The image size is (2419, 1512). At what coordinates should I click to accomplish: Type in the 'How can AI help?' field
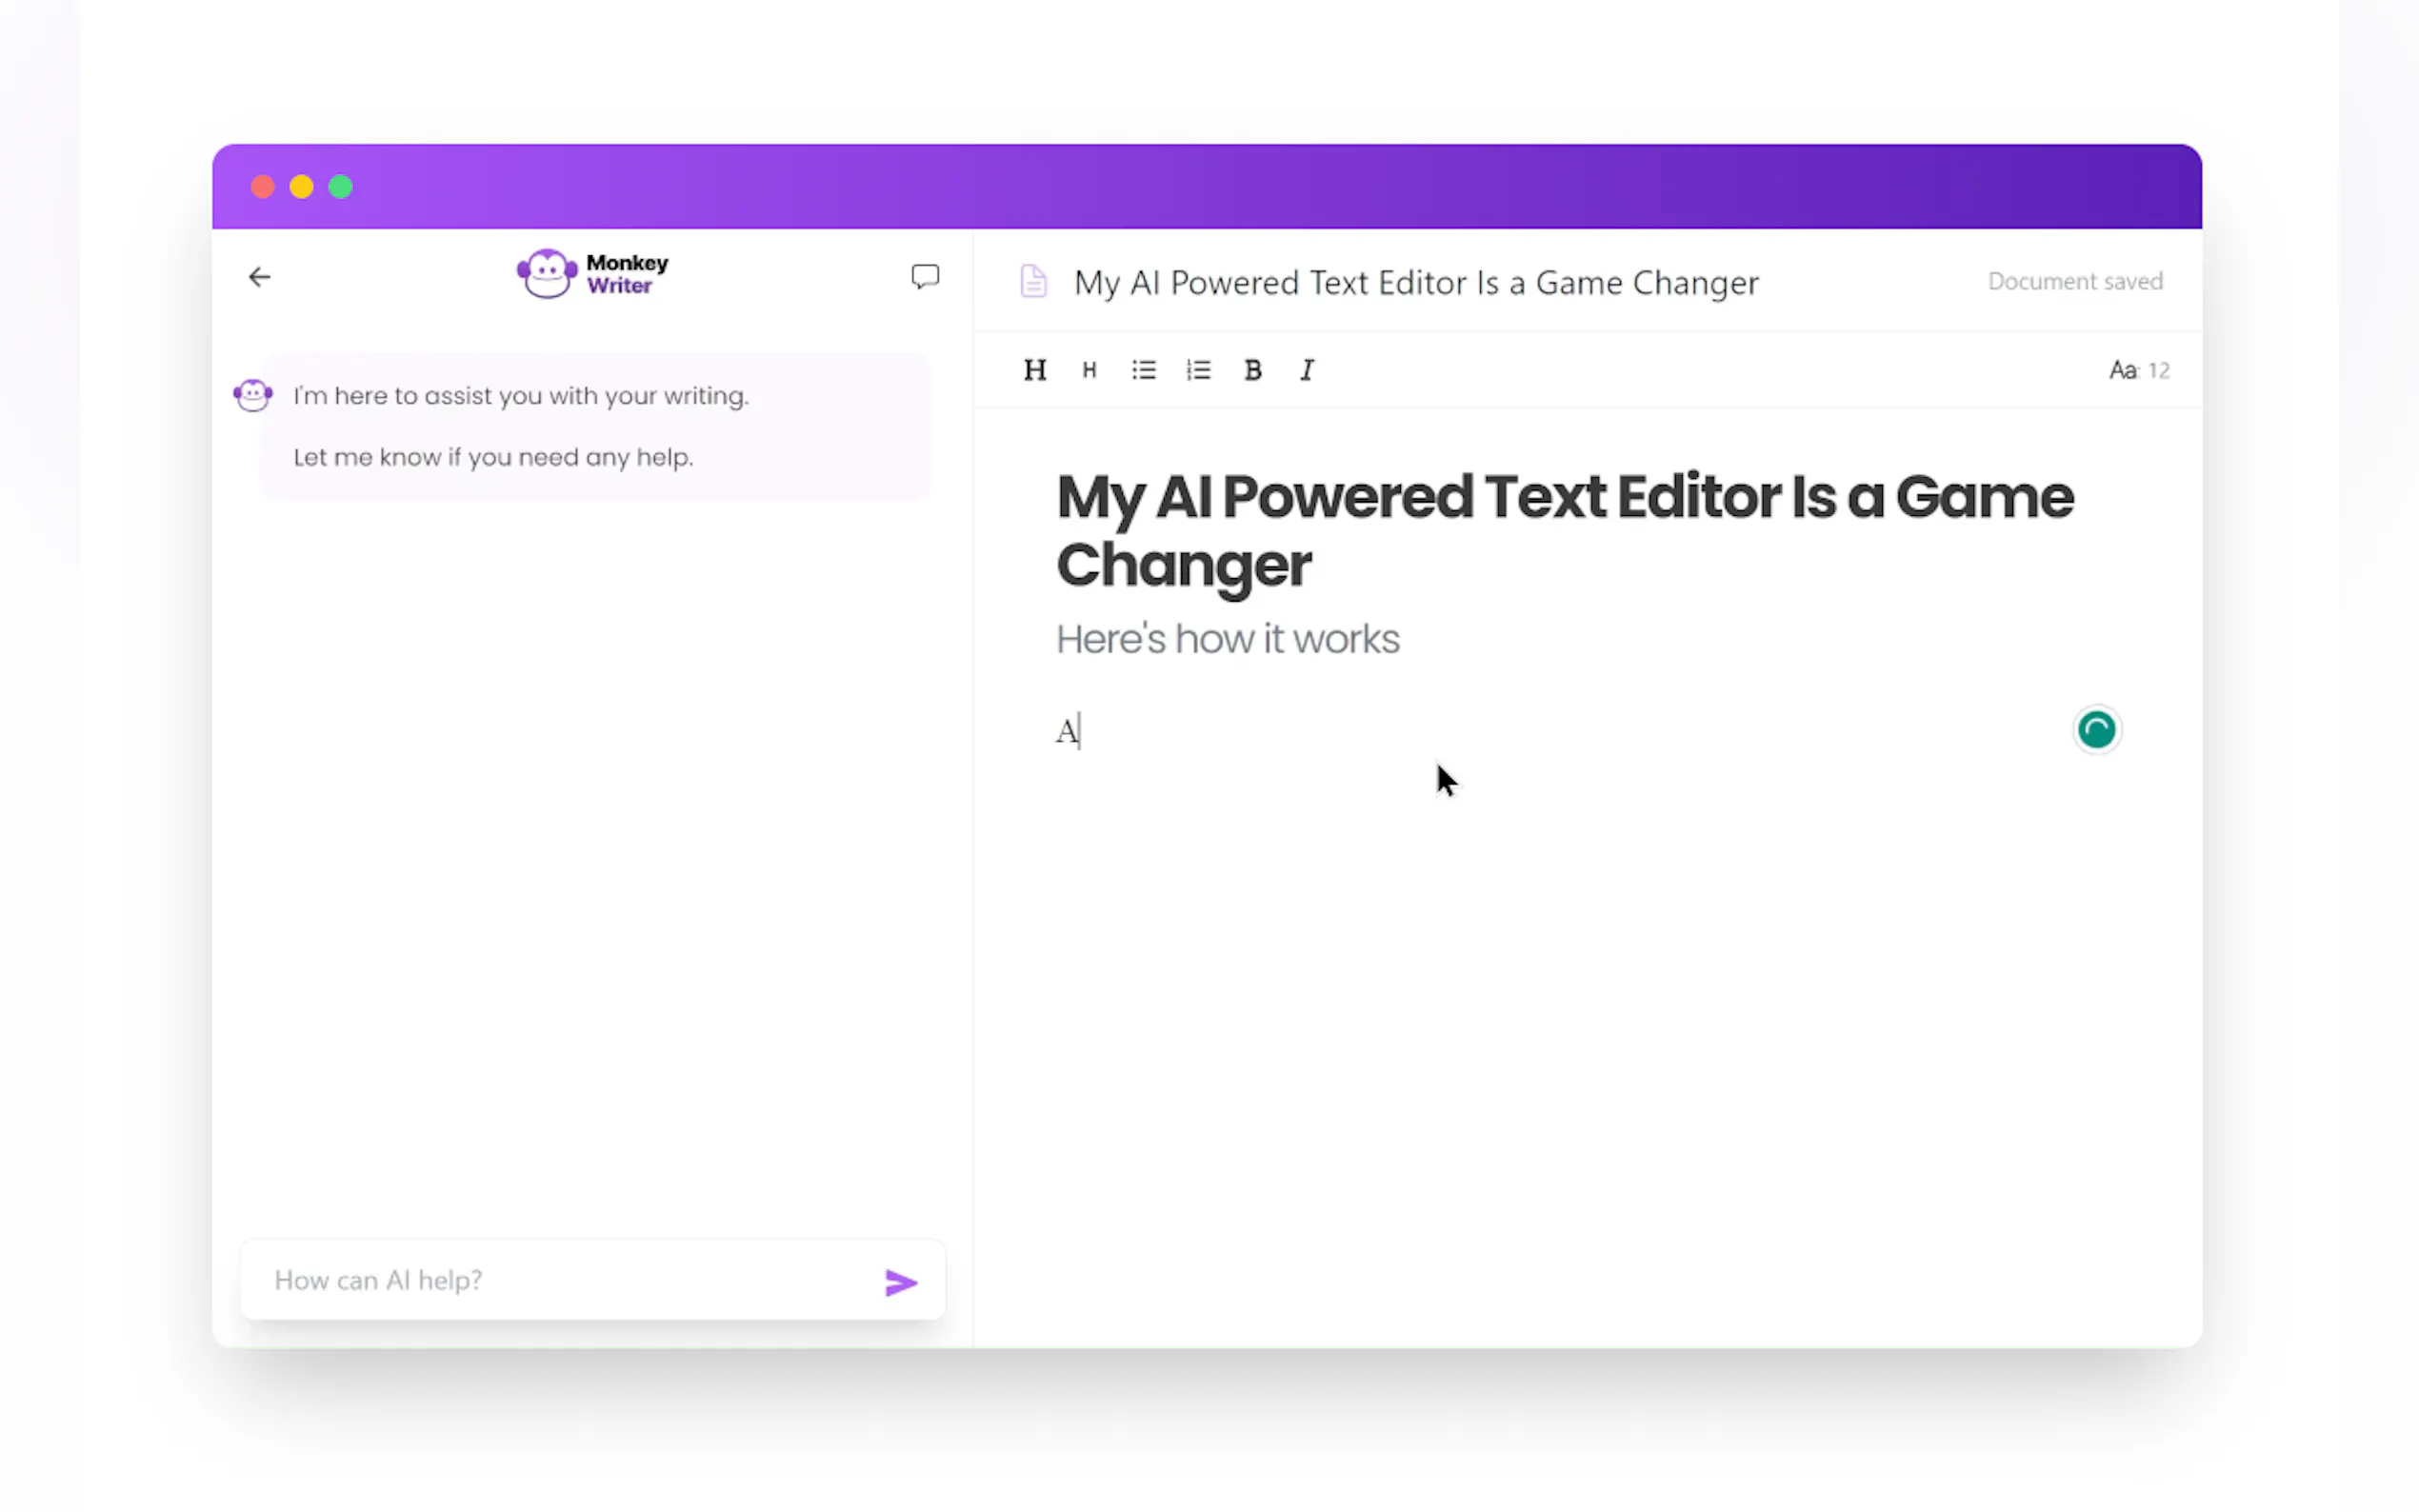(560, 1280)
